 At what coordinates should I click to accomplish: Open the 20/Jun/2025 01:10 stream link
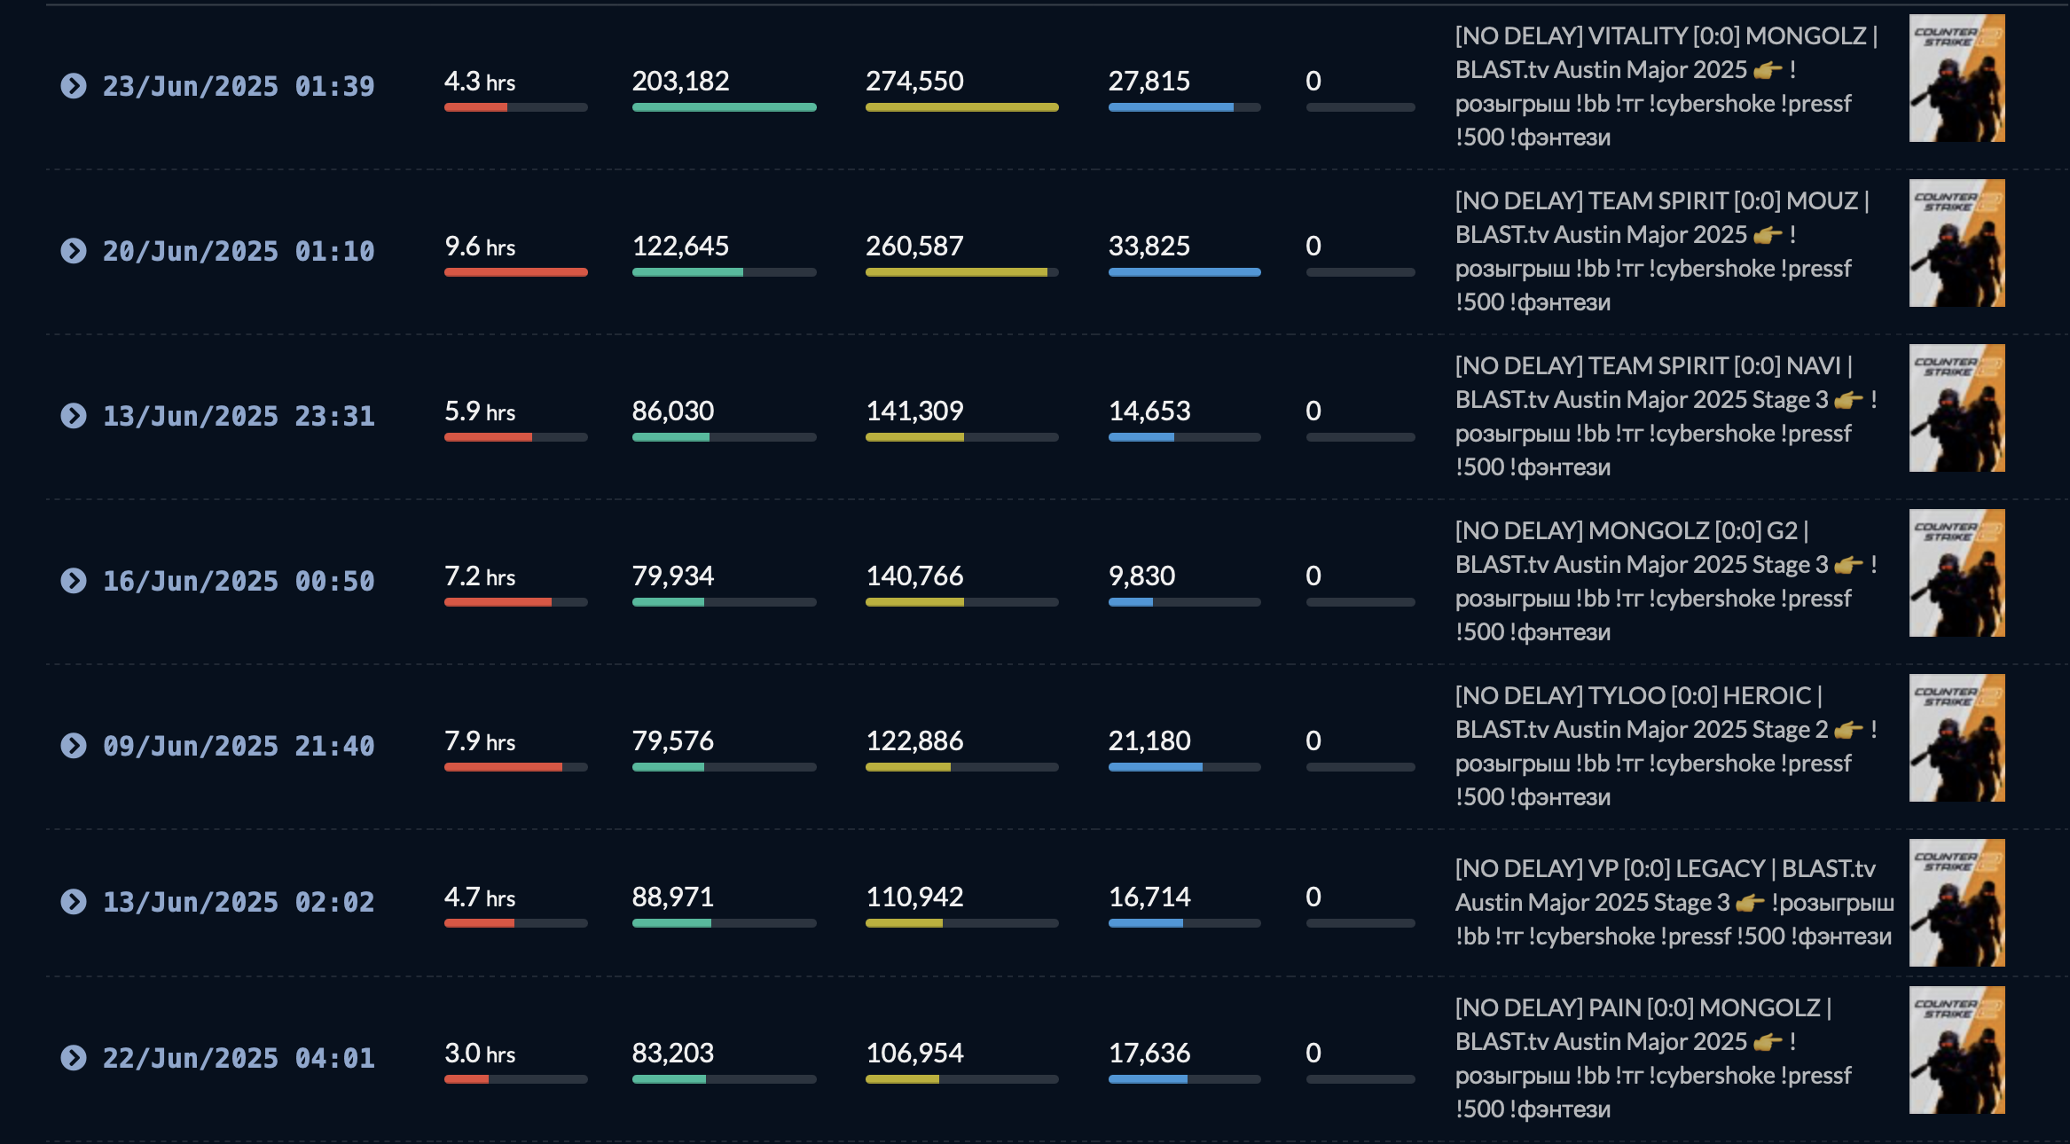(x=238, y=251)
